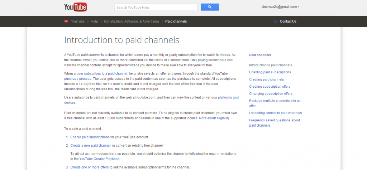Click the headset icon beside Contact Us
This screenshot has height=170, width=367.
pos(276,21)
